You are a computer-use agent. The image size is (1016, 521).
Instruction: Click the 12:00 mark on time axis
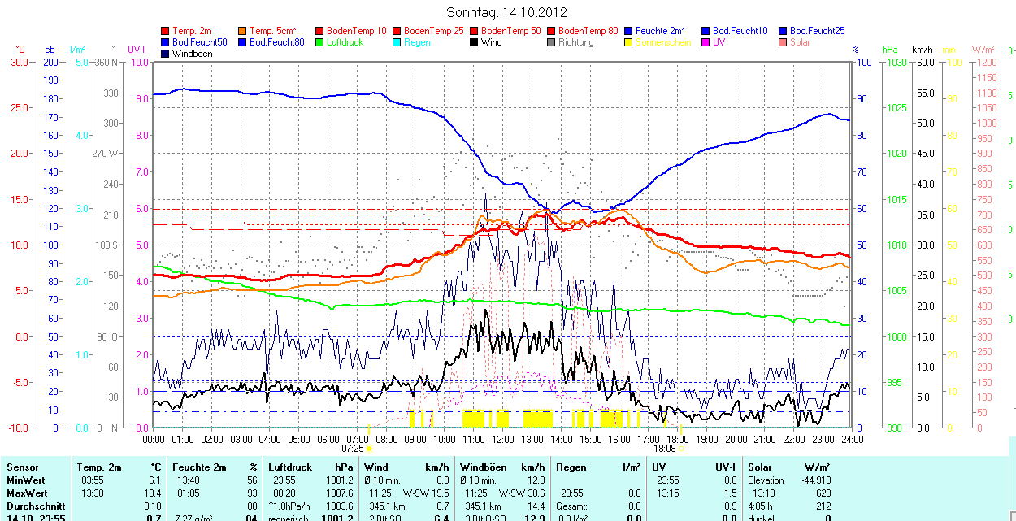(503, 439)
